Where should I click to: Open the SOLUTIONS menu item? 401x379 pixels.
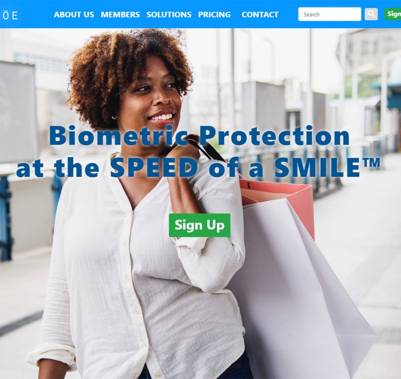click(x=169, y=15)
